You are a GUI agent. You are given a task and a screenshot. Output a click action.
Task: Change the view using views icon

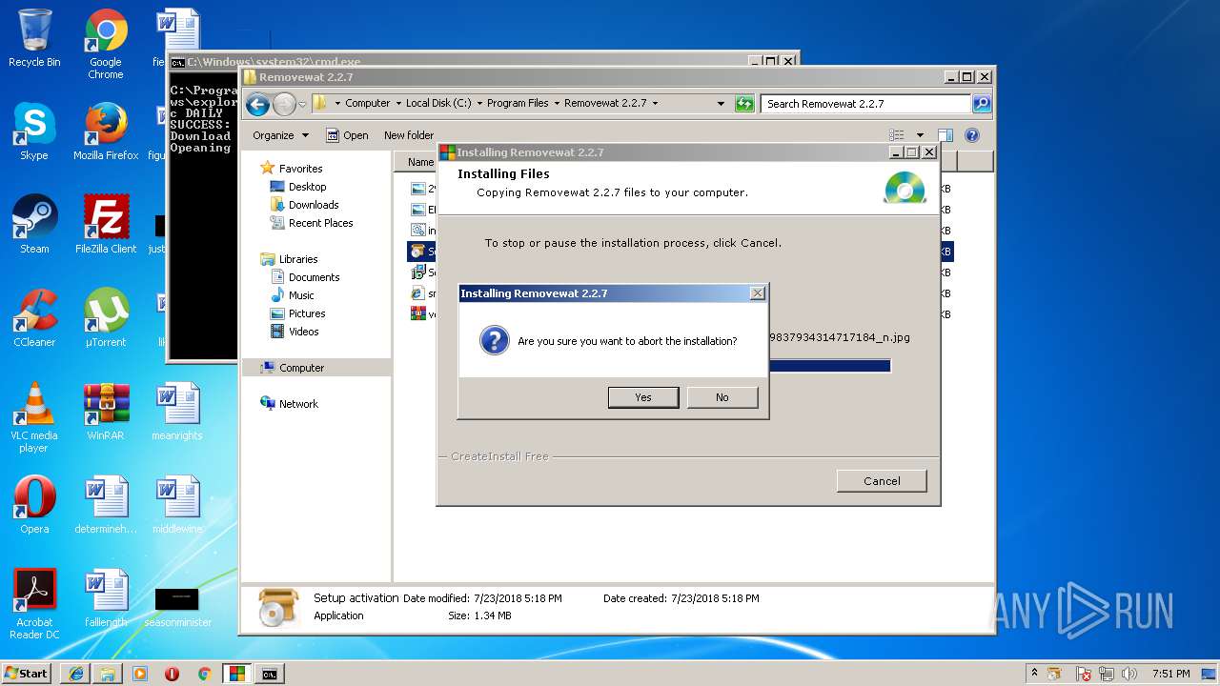tap(895, 135)
